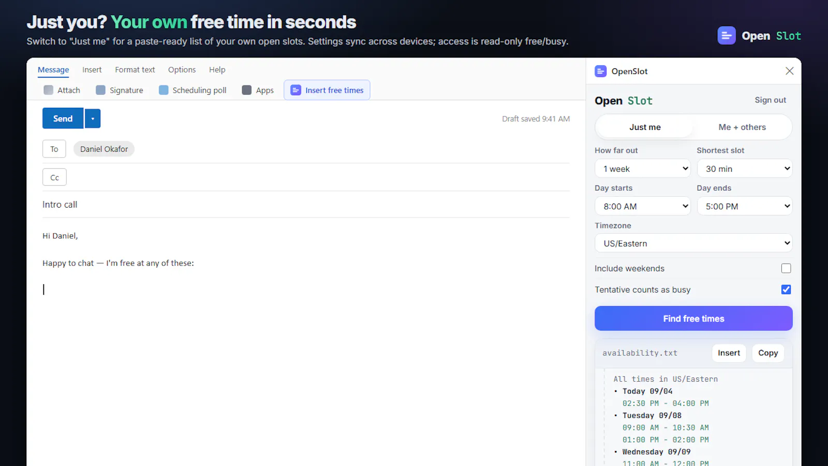Click the 02:30 PM - 04:00 PM slot
Image resolution: width=828 pixels, height=466 pixels.
666,403
